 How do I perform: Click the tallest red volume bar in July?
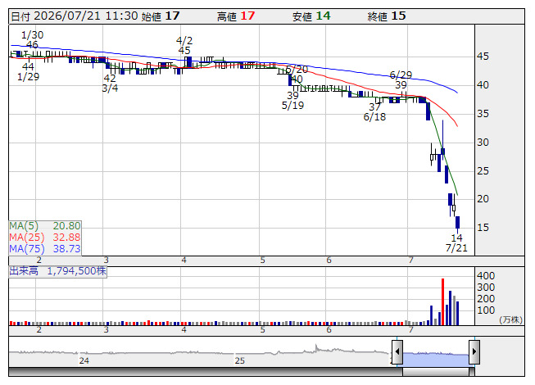pyautogui.click(x=443, y=301)
